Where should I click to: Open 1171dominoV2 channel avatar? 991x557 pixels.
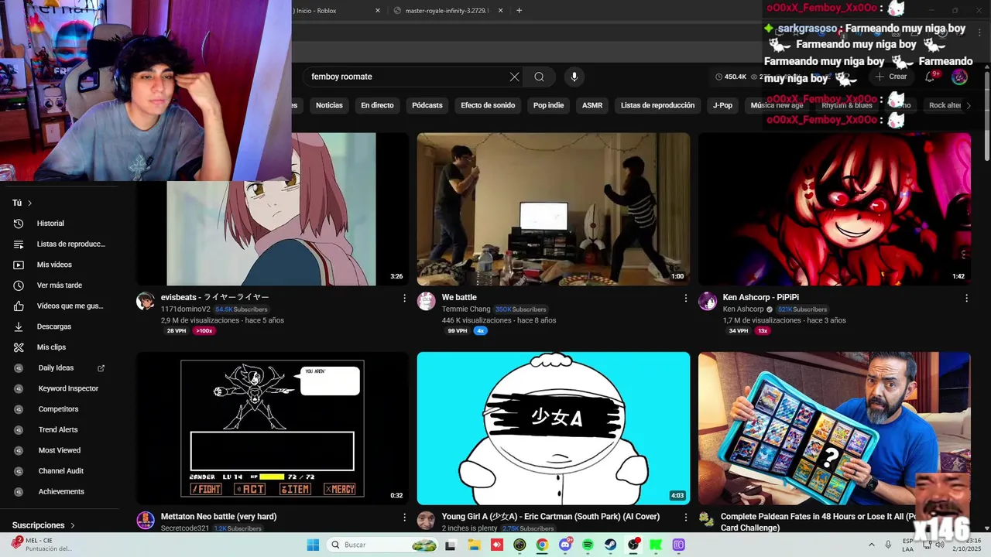[x=146, y=302]
